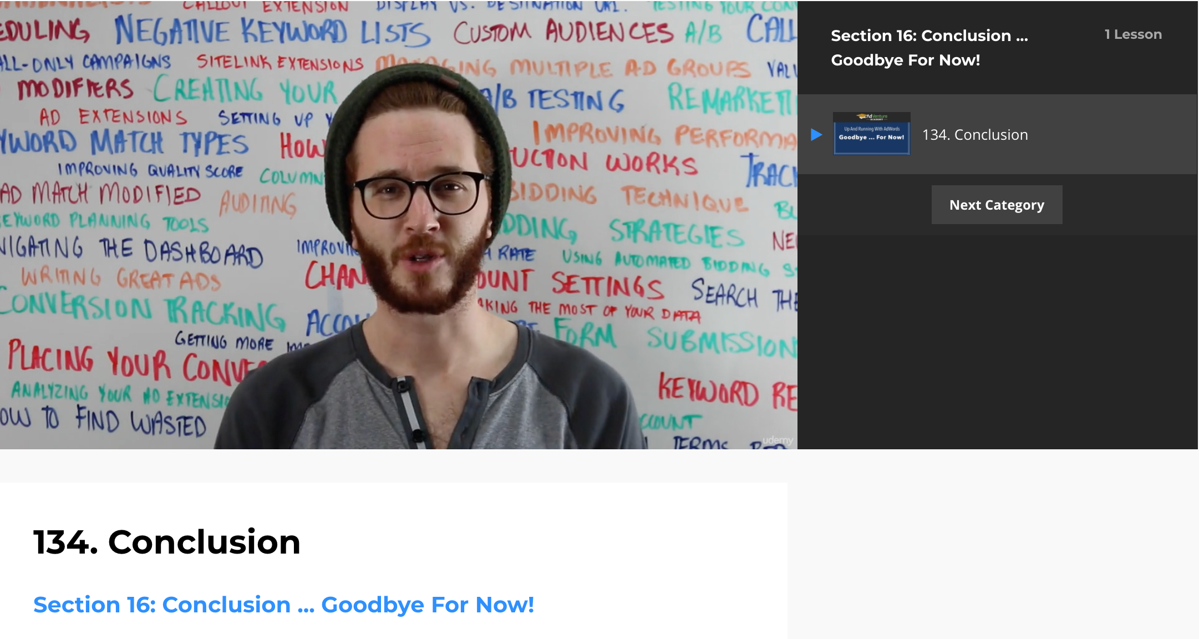
Task: Click the highlighted lesson row's right side
Action: pos(1109,135)
